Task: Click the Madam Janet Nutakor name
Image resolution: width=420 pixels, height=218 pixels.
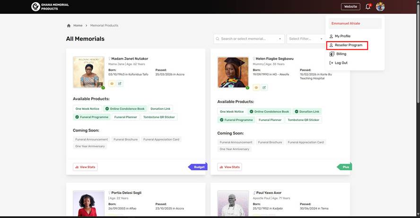Action: tap(130, 59)
